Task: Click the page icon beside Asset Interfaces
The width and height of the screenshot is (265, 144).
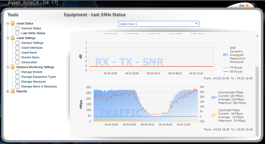Action: [x=18, y=48]
